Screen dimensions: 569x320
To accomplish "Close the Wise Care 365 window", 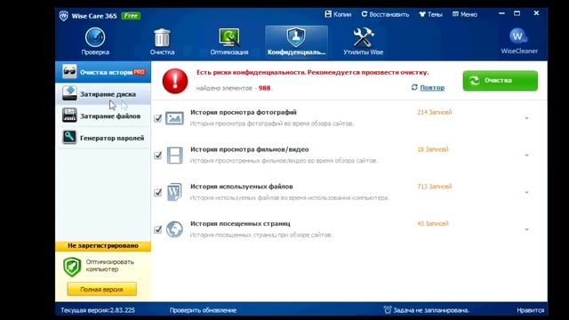I will (536, 13).
